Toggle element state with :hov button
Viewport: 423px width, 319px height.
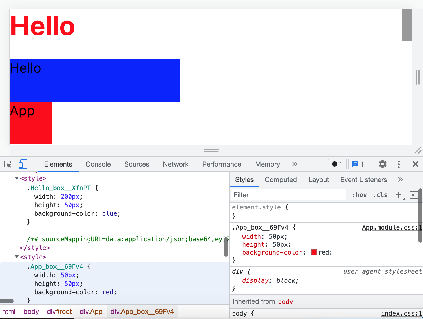359,195
